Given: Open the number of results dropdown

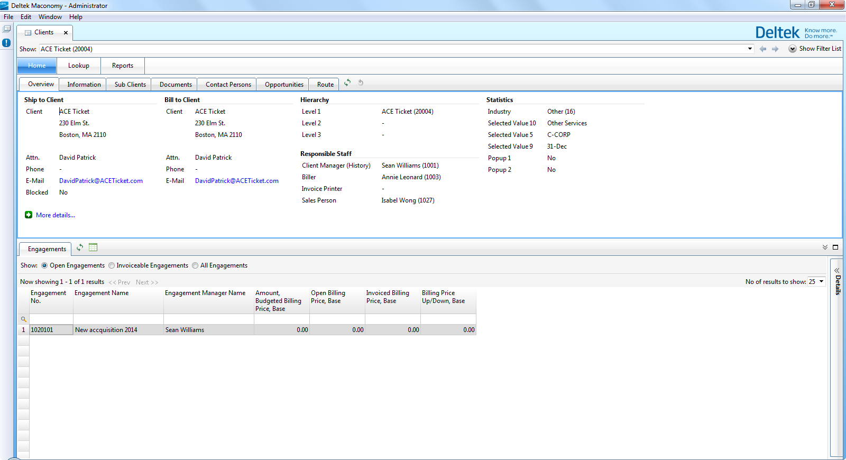Looking at the screenshot, I should point(821,282).
